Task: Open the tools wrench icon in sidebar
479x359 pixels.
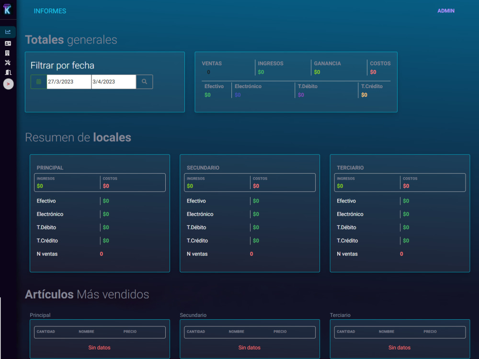Action: (8, 63)
